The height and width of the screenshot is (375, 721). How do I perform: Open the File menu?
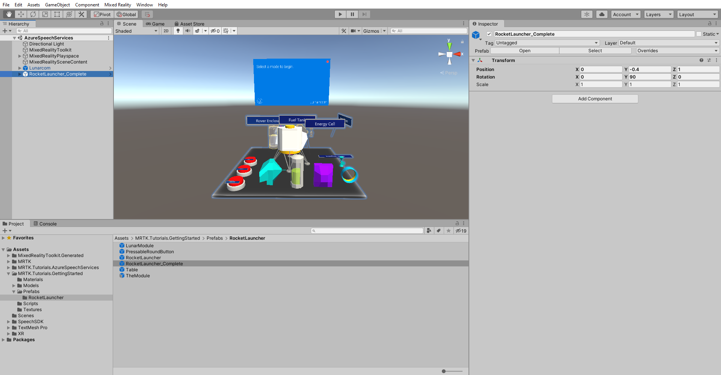tap(6, 5)
